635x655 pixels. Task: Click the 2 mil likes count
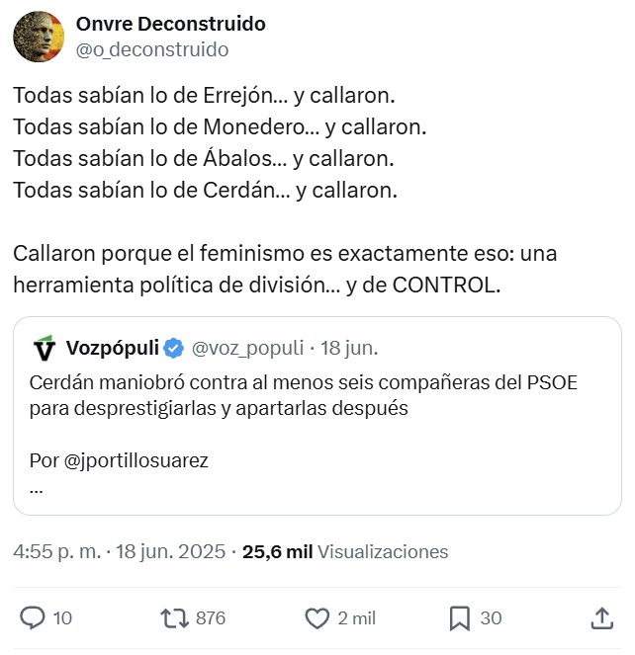(x=356, y=618)
